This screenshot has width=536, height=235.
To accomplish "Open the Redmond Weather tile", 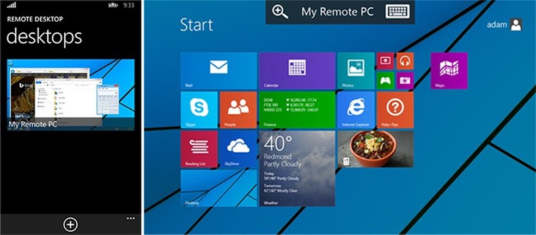I will tap(297, 169).
